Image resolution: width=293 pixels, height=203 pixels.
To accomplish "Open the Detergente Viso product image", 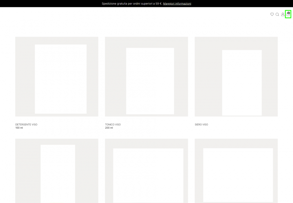I will tap(57, 76).
